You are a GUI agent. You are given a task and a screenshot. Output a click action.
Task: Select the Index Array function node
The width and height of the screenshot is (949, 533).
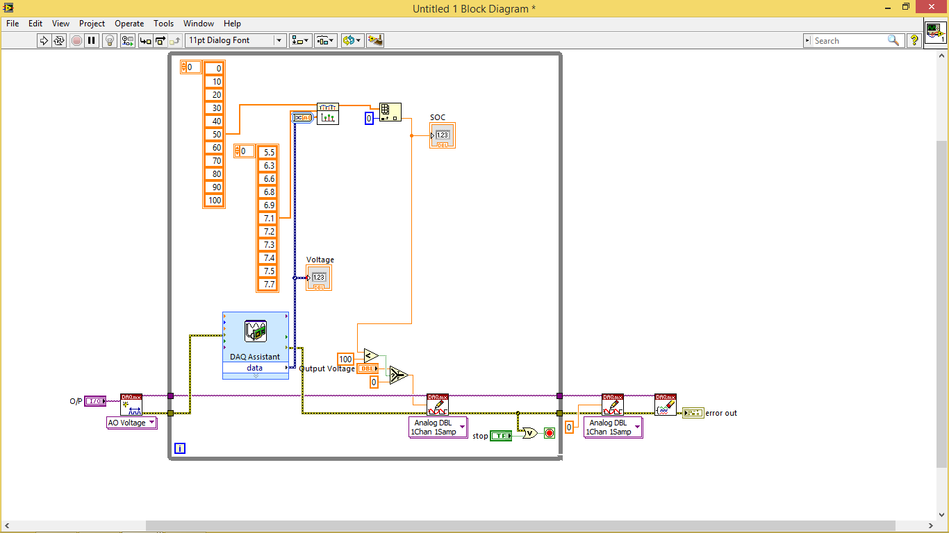(x=390, y=112)
